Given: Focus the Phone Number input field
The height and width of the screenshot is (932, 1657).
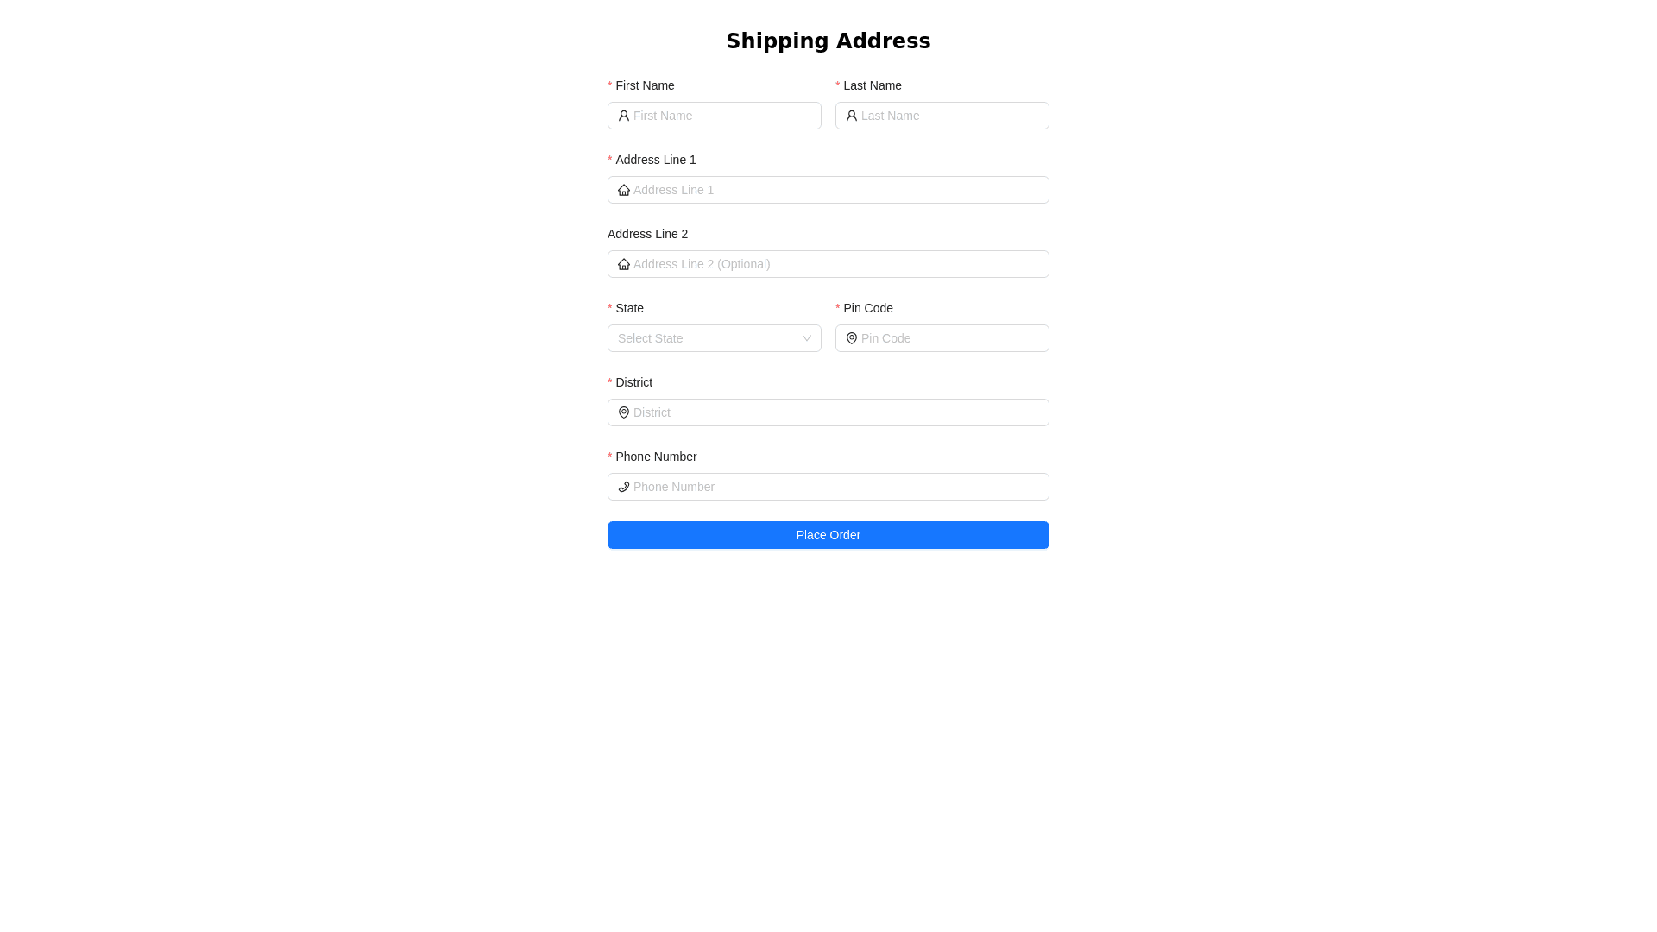Looking at the screenshot, I should point(837,487).
